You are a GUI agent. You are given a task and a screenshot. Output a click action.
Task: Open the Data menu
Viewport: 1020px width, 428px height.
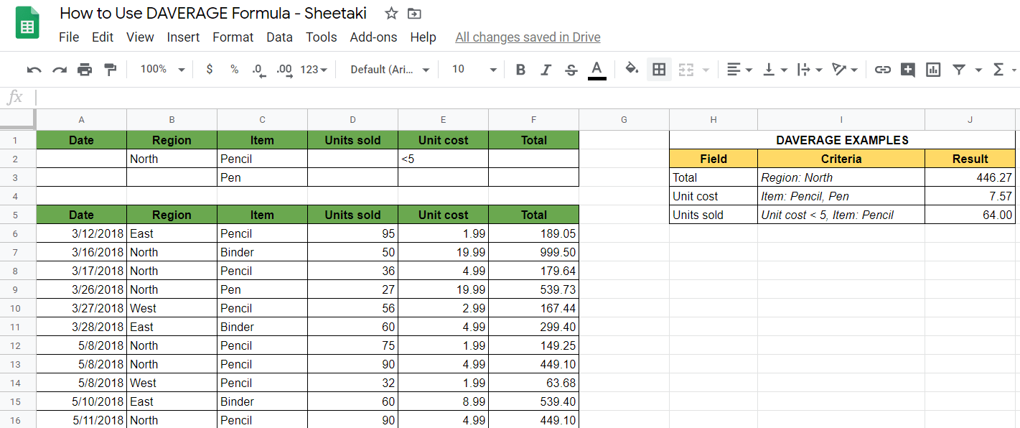coord(279,37)
